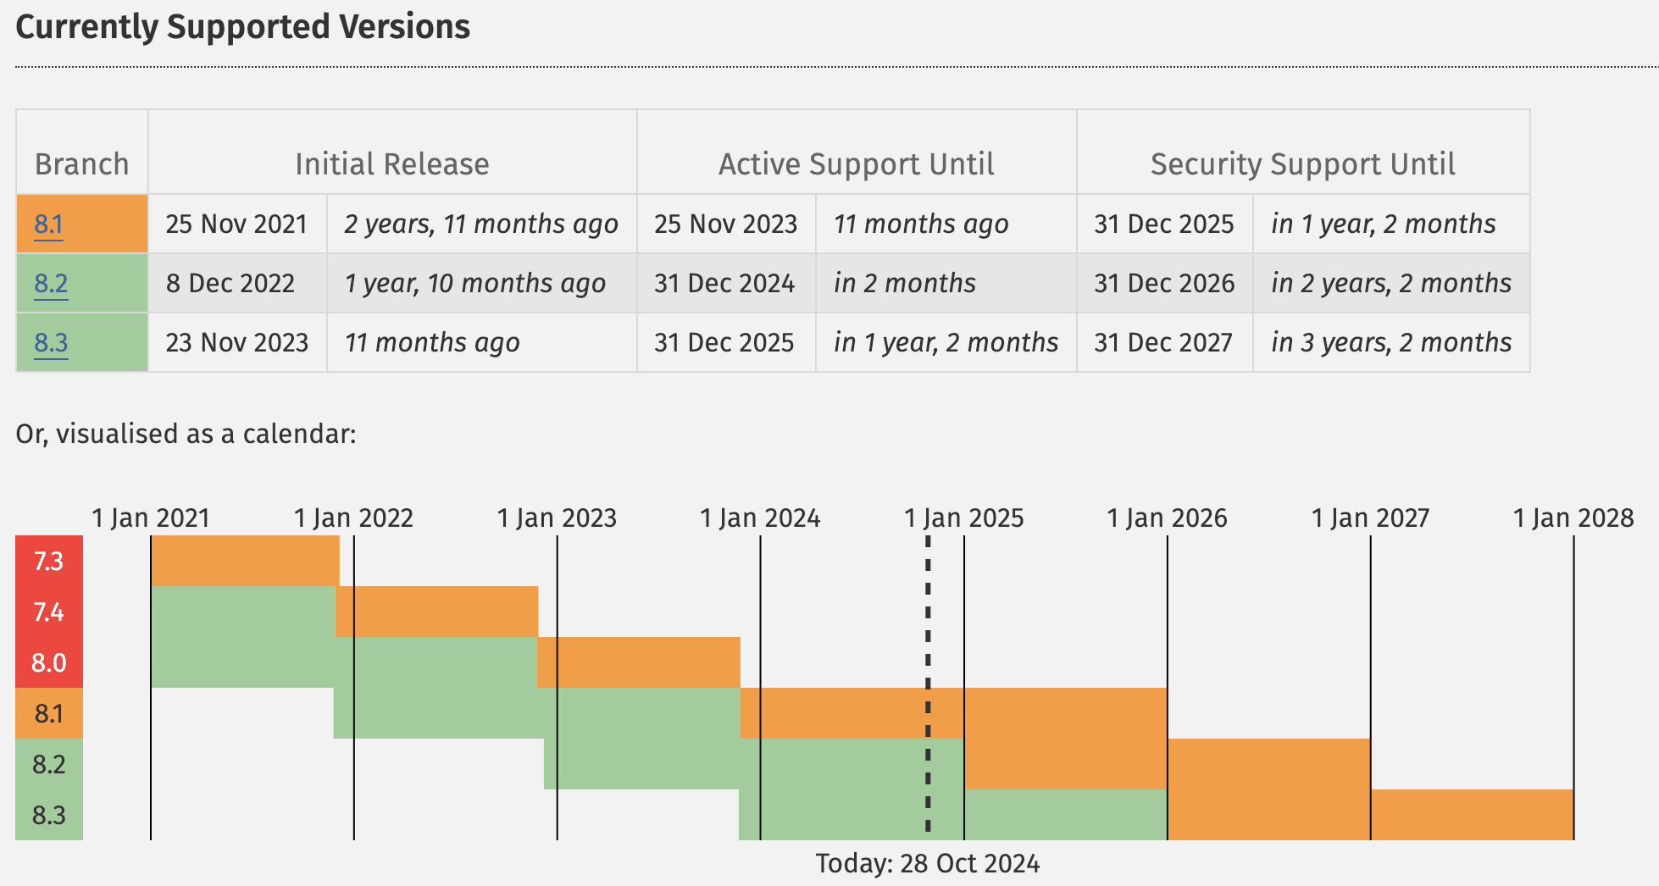
Task: Click the 1 Jan 2021 timeline label
Action: pos(151,518)
